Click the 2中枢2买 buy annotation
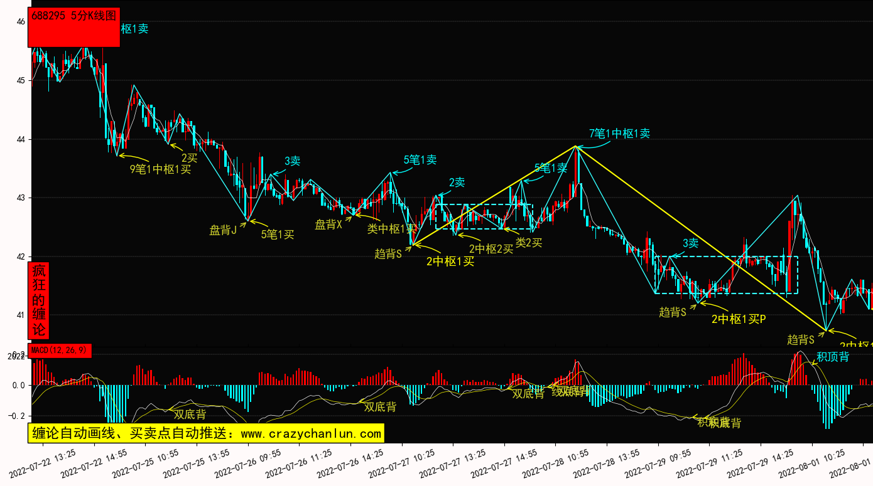 (491, 249)
